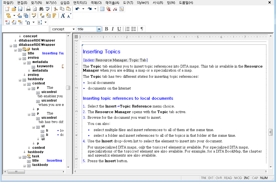The width and height of the screenshot is (276, 182).
Task: Increase font size with large A icon
Action: tap(63, 16)
